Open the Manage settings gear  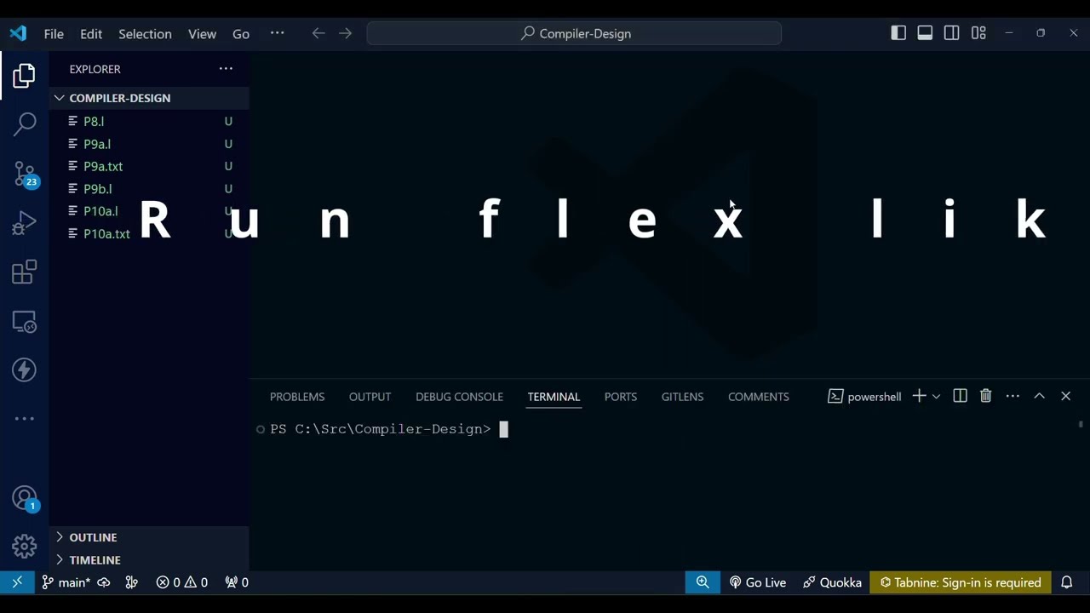[24, 546]
